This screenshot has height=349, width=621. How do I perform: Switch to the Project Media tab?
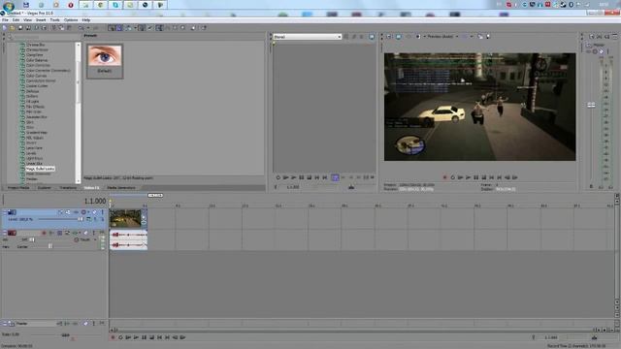tap(18, 187)
